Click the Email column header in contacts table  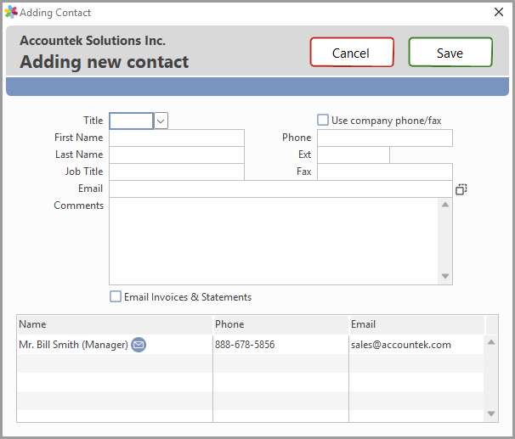[416, 325]
